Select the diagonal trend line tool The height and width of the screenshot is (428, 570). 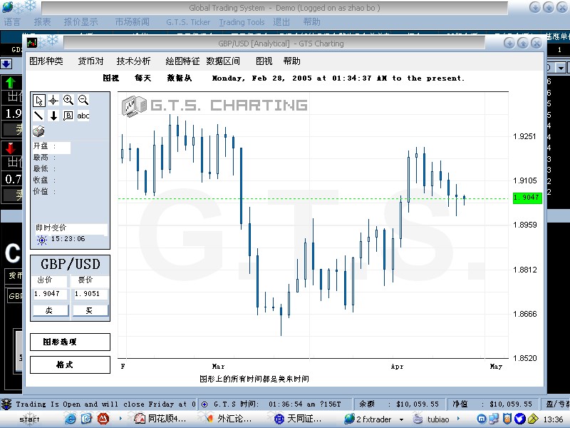click(38, 116)
